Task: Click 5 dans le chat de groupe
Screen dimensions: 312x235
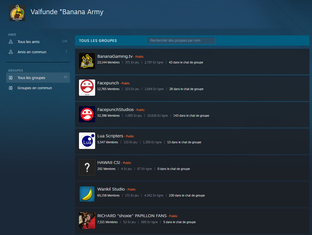Action: tap(179, 222)
